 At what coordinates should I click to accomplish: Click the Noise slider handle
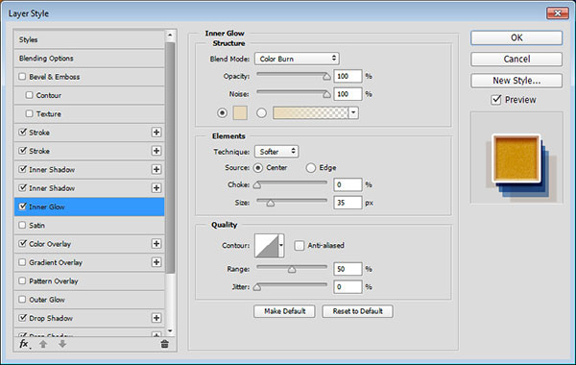(x=326, y=95)
